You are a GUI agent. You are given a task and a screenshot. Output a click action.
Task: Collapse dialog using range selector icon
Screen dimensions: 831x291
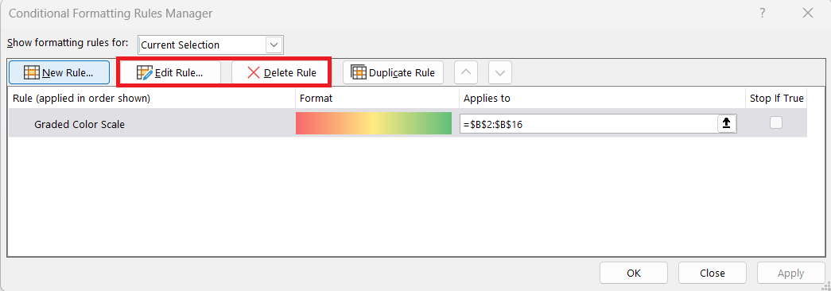[727, 123]
